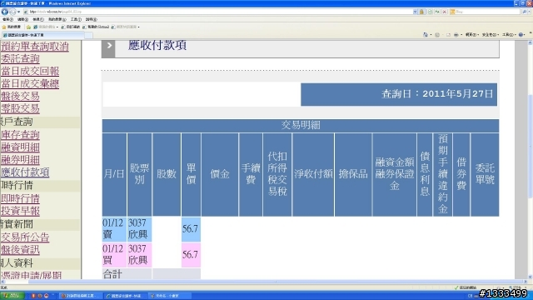The width and height of the screenshot is (533, 300).
Task: Click the security lock icon in address bar
Action: click(422, 12)
